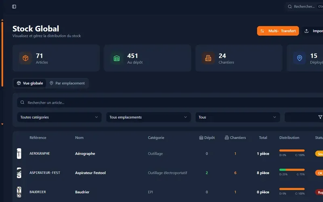Click the filter funnel icon
This screenshot has width=323, height=202.
[x=320, y=117]
